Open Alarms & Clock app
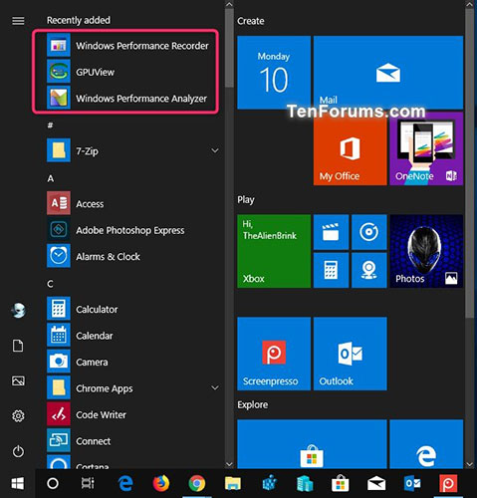 (x=132, y=256)
